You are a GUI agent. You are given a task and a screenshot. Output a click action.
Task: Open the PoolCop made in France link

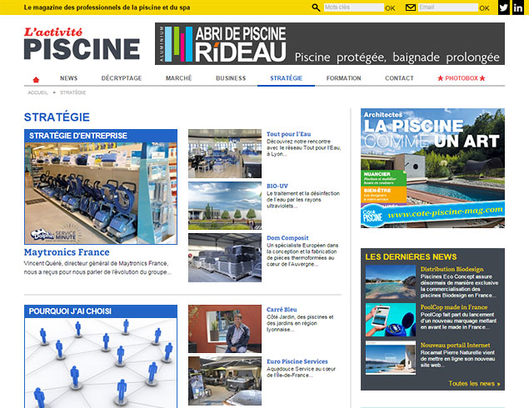click(x=454, y=307)
